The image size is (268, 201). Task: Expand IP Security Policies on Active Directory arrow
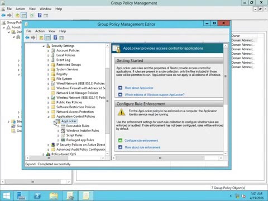[49, 145]
